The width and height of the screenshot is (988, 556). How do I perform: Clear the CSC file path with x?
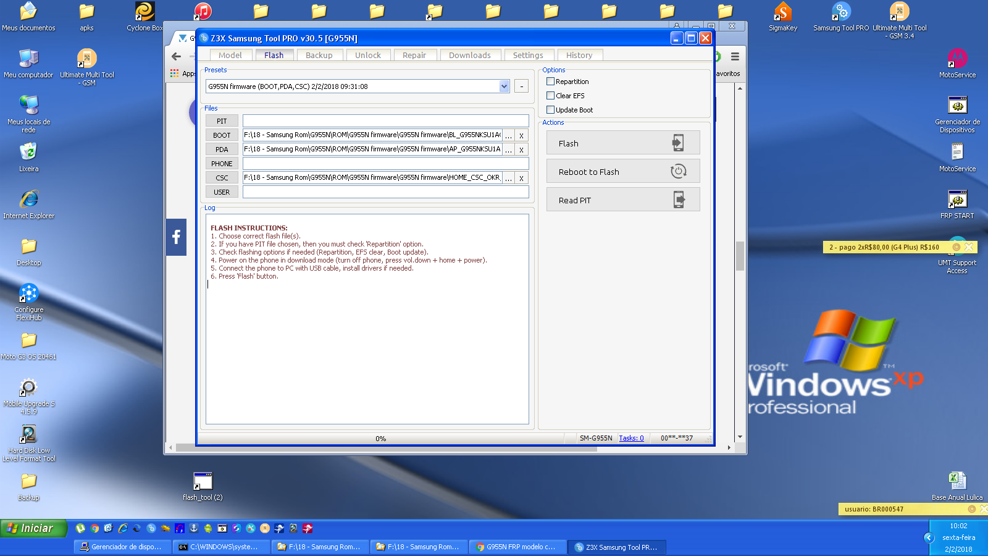click(x=522, y=178)
